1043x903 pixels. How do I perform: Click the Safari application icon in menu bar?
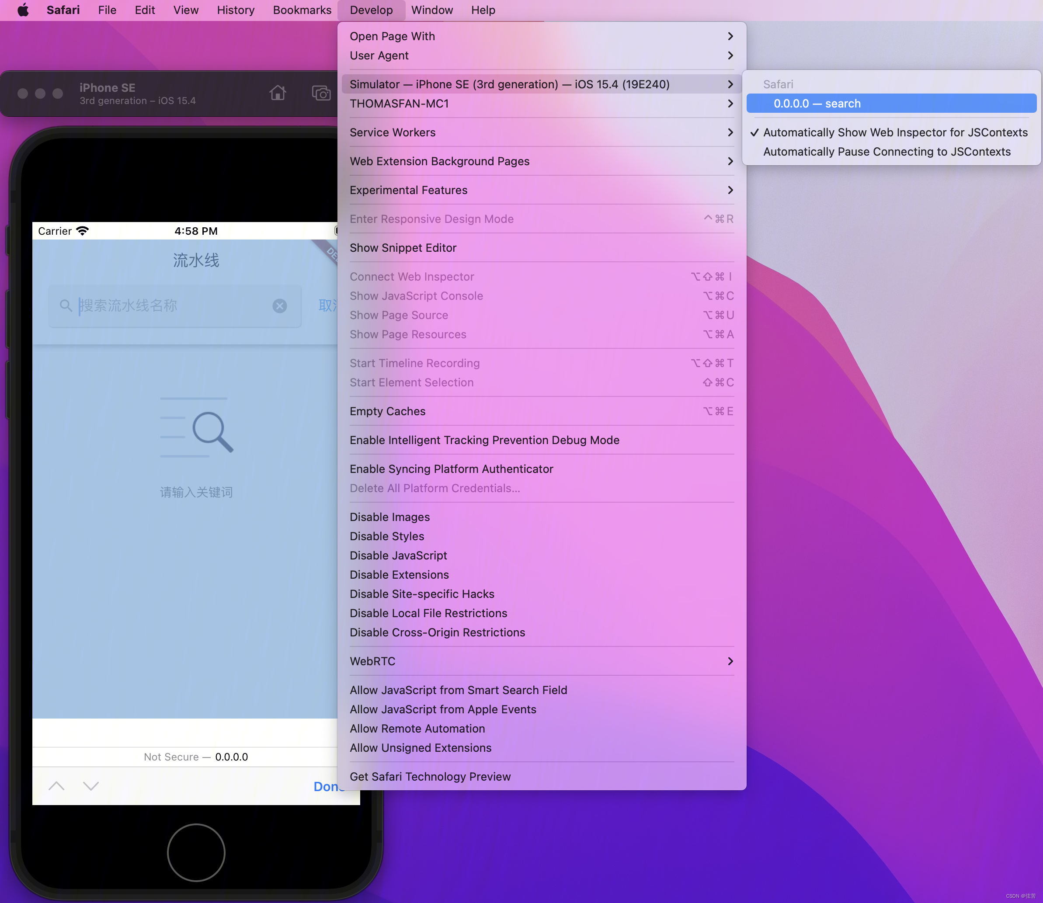(x=61, y=10)
